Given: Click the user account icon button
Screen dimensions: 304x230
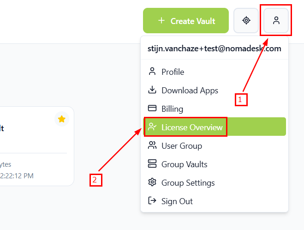Looking at the screenshot, I should point(276,20).
